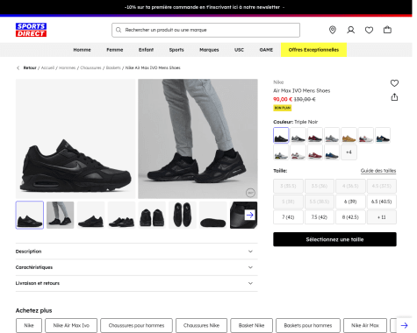Add product to favorites heart icon
Viewport: 417px width, 333px height.
tap(394, 83)
